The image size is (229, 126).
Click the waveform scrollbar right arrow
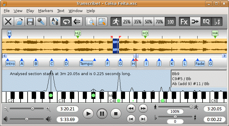(225, 56)
